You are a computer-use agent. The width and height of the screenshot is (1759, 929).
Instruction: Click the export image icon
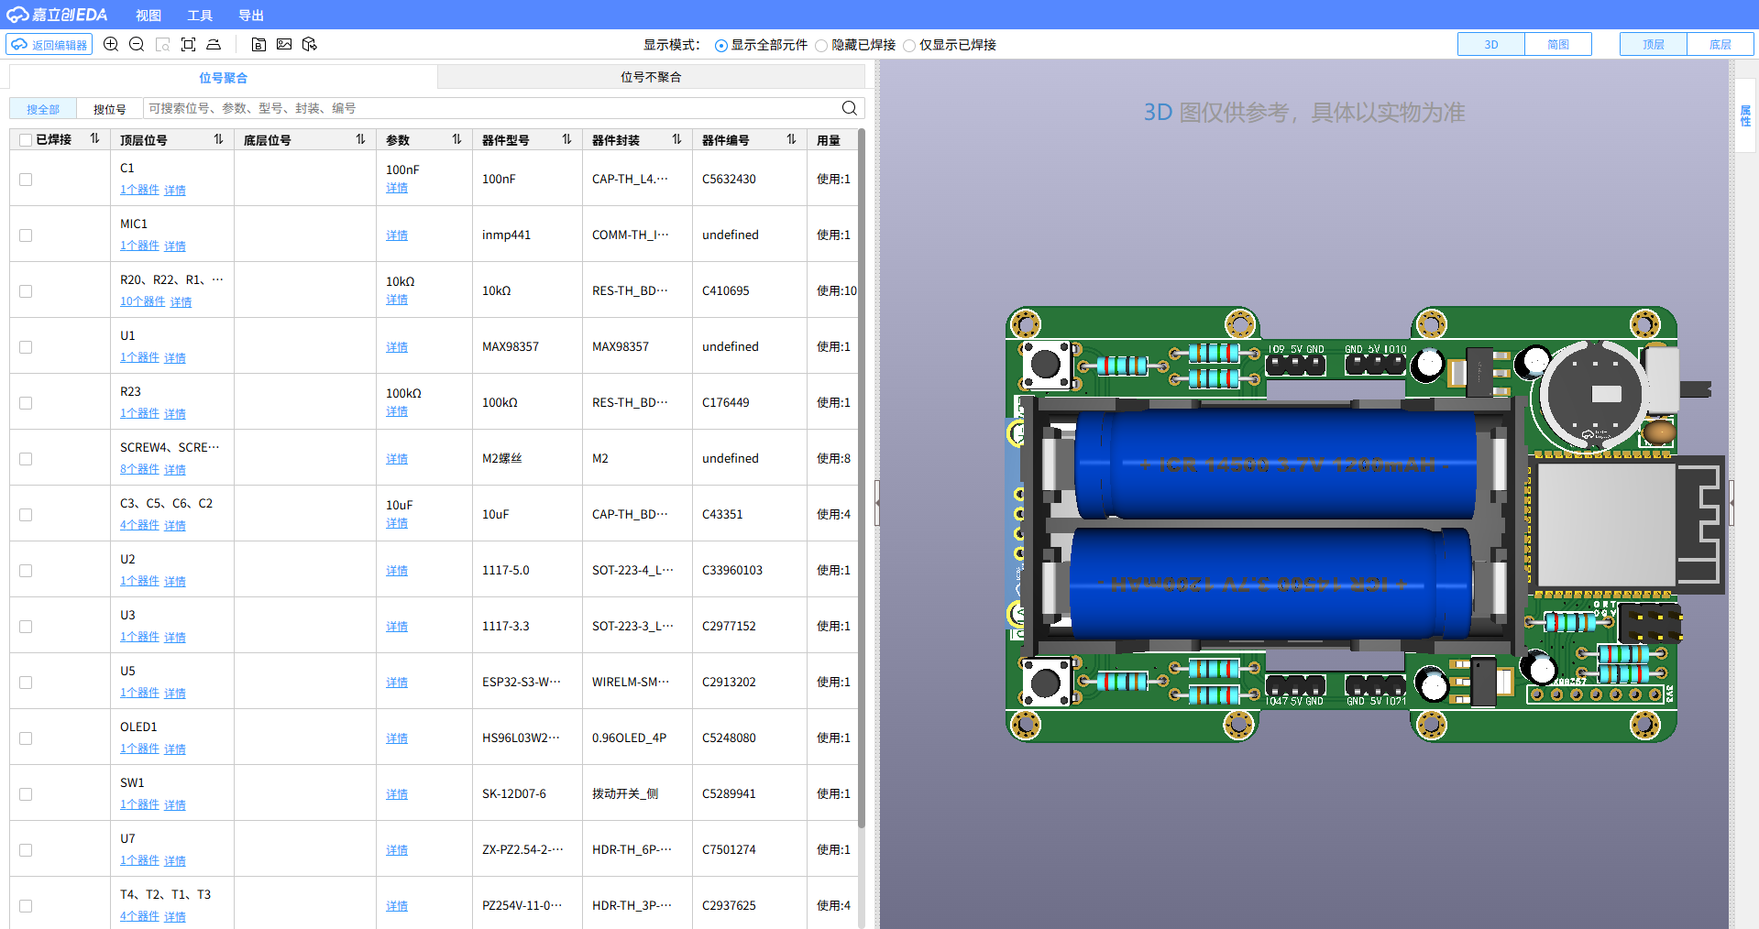(284, 44)
